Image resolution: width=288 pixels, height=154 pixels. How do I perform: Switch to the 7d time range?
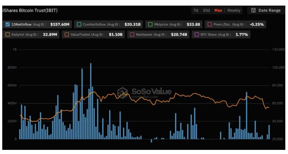[196, 11]
